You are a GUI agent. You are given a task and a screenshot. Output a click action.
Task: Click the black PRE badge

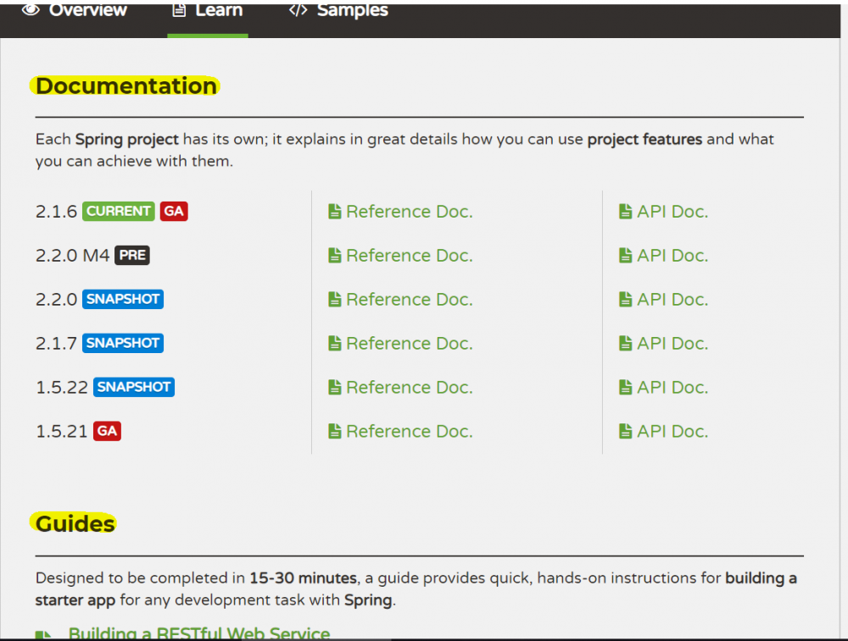[x=132, y=256]
